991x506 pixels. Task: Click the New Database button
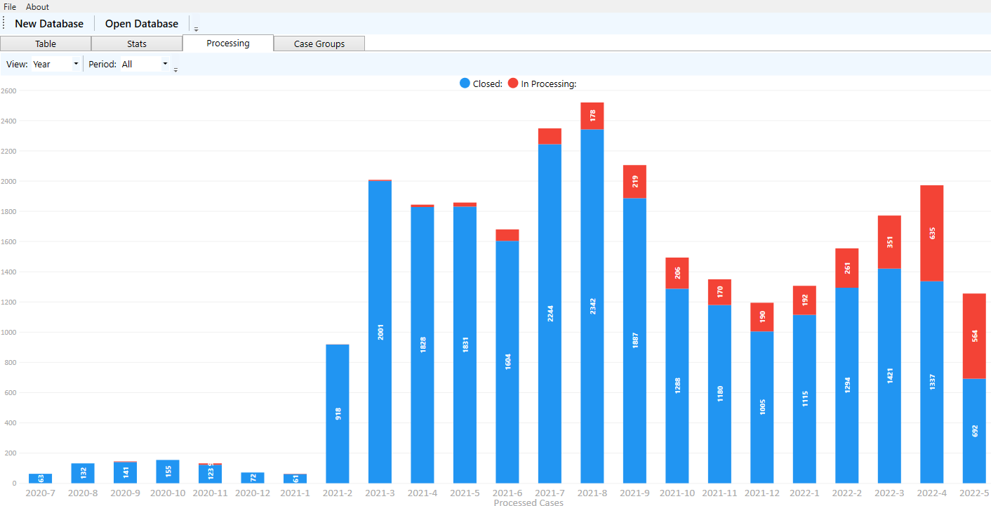pyautogui.click(x=49, y=23)
